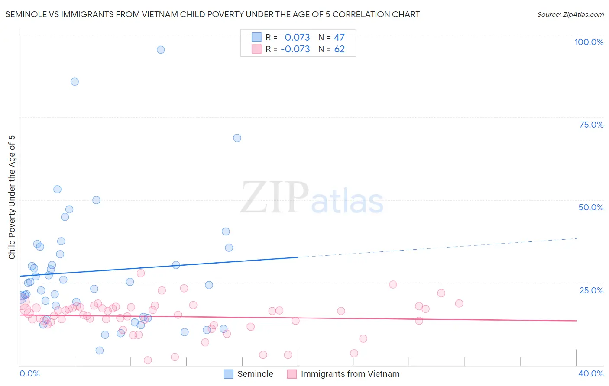
Task: Click the ZIPatlas watermark in chart center
Action: tap(312, 198)
